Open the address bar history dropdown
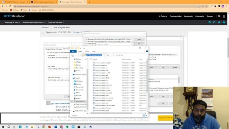229x129 pixels. click(104, 55)
